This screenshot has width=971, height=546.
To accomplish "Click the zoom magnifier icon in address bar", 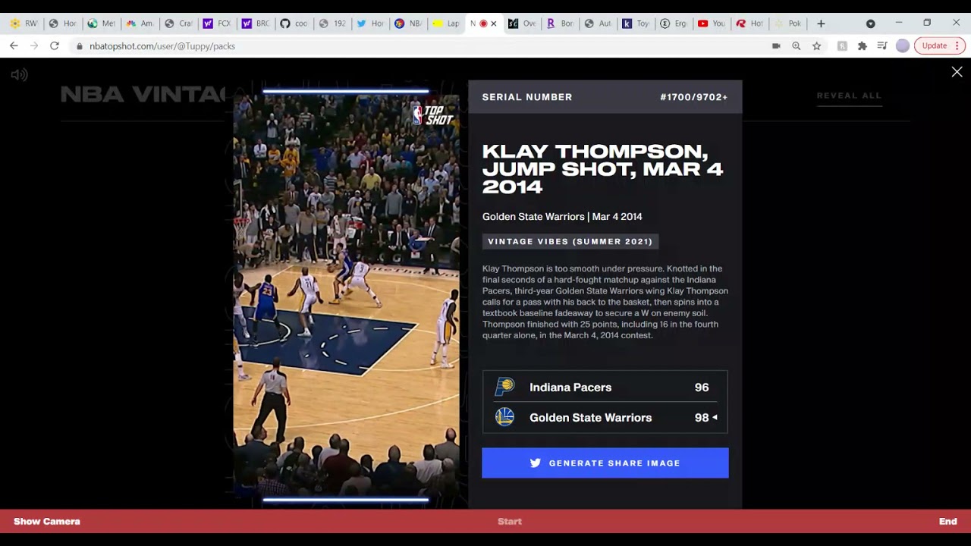I will pyautogui.click(x=796, y=45).
